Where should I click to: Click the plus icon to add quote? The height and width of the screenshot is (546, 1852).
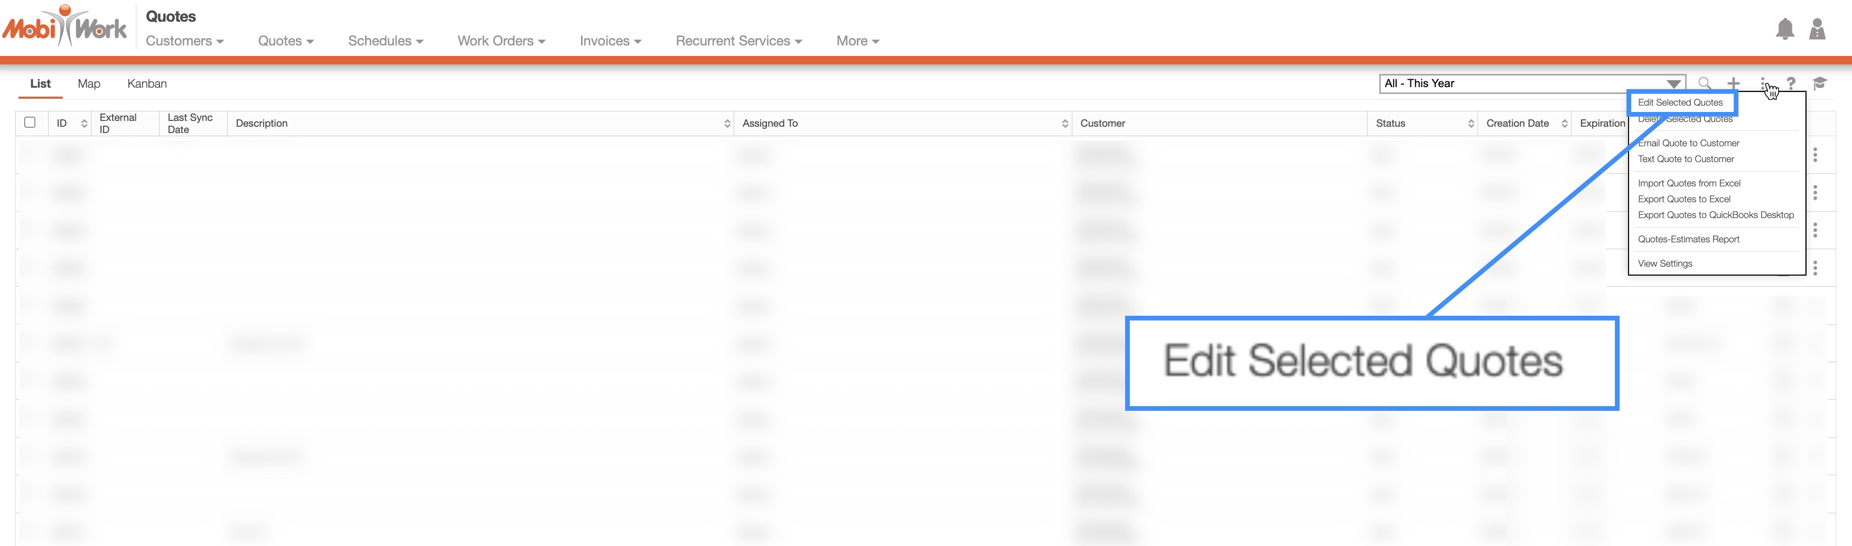tap(1733, 83)
